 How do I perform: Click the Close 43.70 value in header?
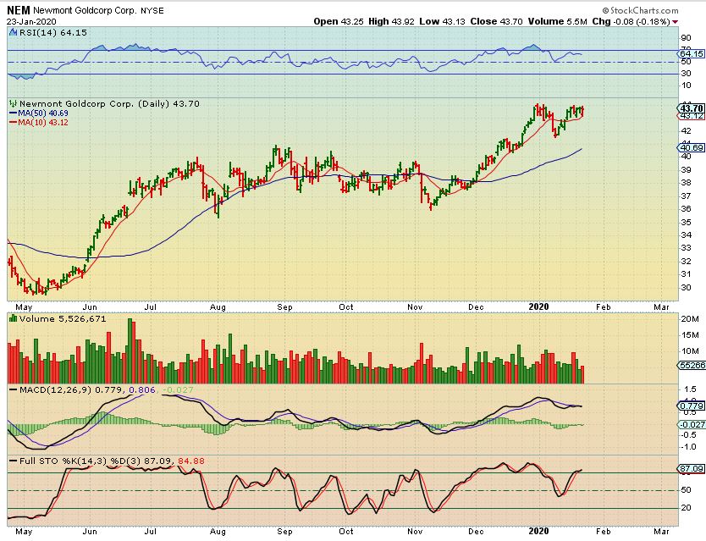click(x=497, y=21)
